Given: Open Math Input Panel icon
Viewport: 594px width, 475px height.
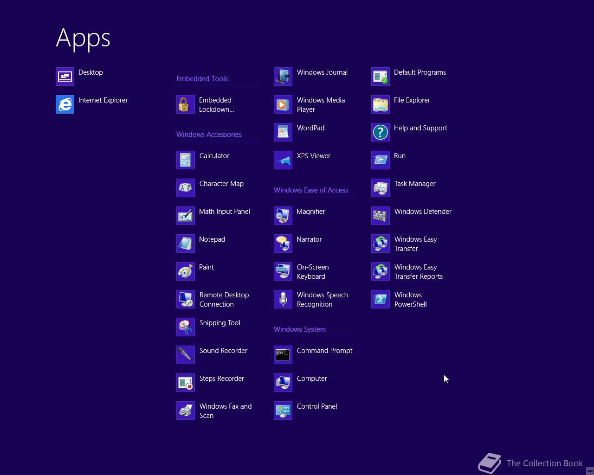Looking at the screenshot, I should [186, 216].
